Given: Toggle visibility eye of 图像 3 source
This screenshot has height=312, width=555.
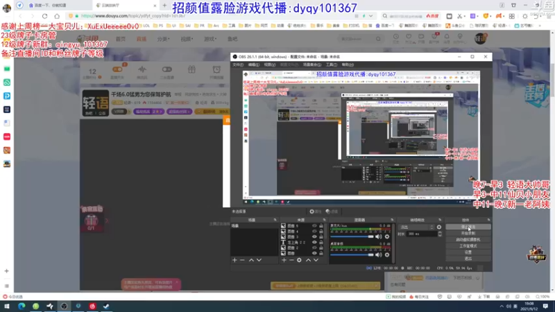Looking at the screenshot, I should click(x=314, y=236).
